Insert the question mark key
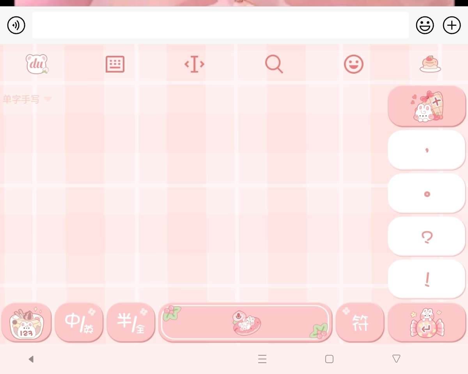The height and width of the screenshot is (374, 468). click(x=427, y=236)
